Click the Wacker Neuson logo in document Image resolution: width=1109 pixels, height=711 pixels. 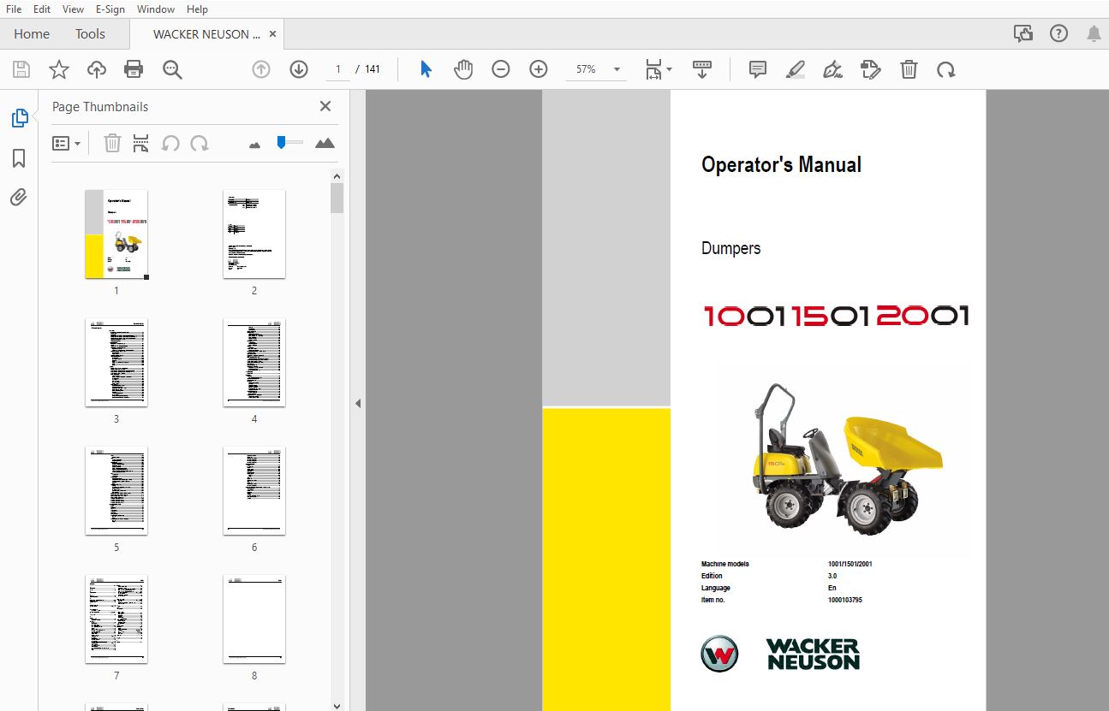(780, 655)
